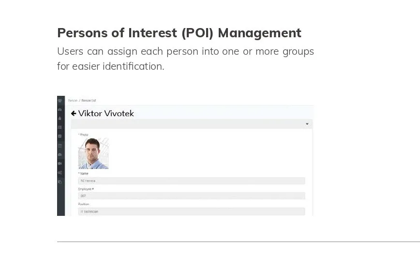The image size is (420, 257).
Task: Click the Position field with IT Technician
Action: (192, 212)
